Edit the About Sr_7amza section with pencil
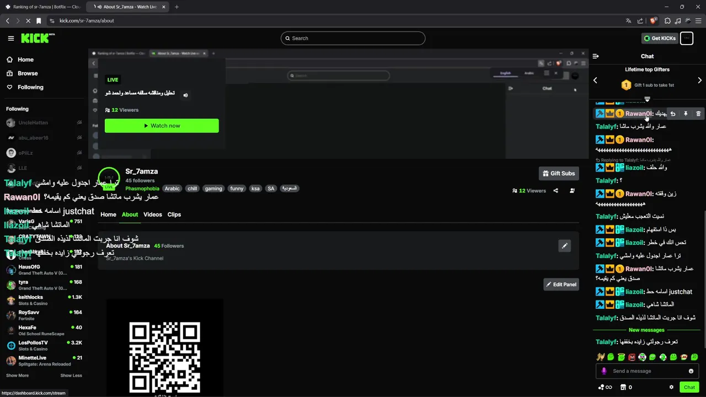706x397 pixels. (x=564, y=246)
